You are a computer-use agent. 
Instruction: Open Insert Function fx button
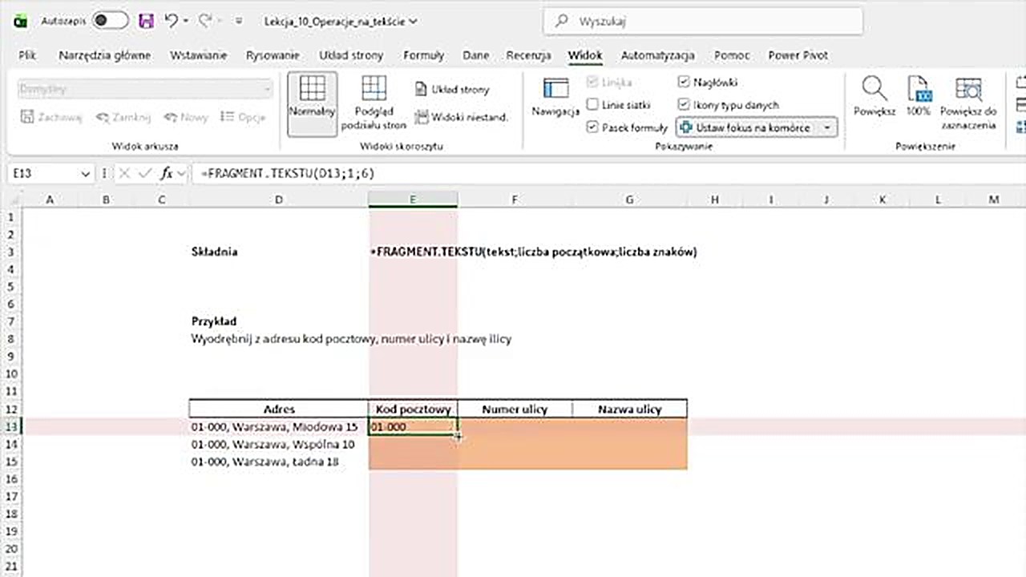(167, 173)
